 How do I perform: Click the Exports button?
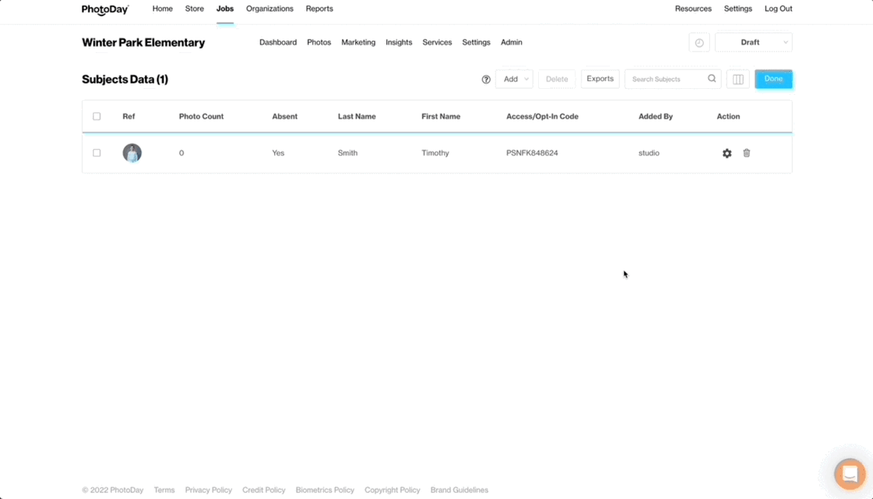(599, 78)
